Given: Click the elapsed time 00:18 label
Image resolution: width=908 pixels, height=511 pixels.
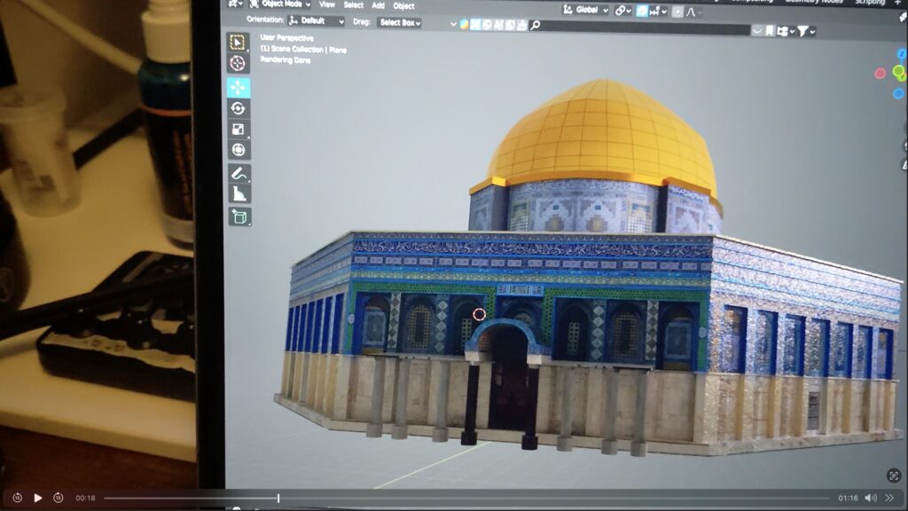Looking at the screenshot, I should click(x=85, y=498).
